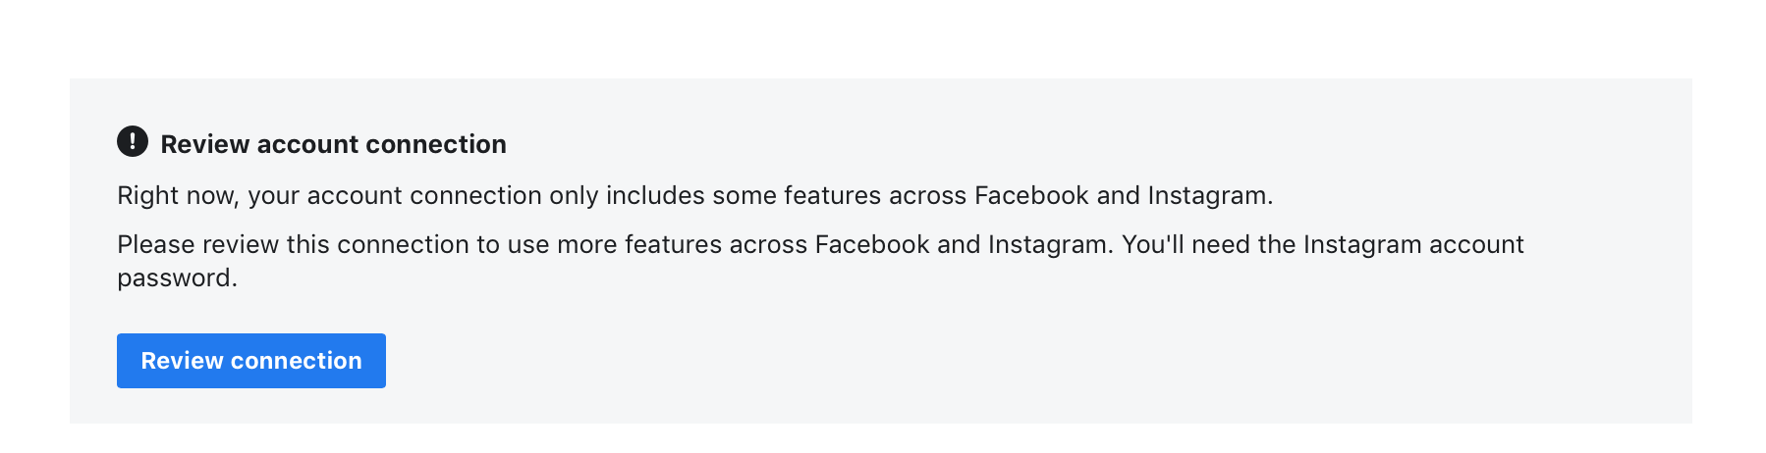This screenshot has width=1766, height=453.
Task: Click the sentence starting with Right now
Action: (695, 195)
